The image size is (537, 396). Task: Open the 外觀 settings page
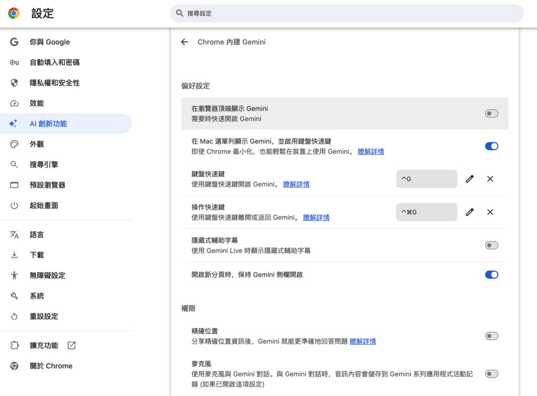(66, 144)
